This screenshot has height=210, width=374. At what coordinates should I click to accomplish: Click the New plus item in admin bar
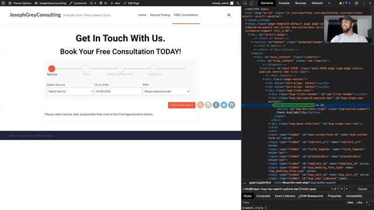pos(115,3)
